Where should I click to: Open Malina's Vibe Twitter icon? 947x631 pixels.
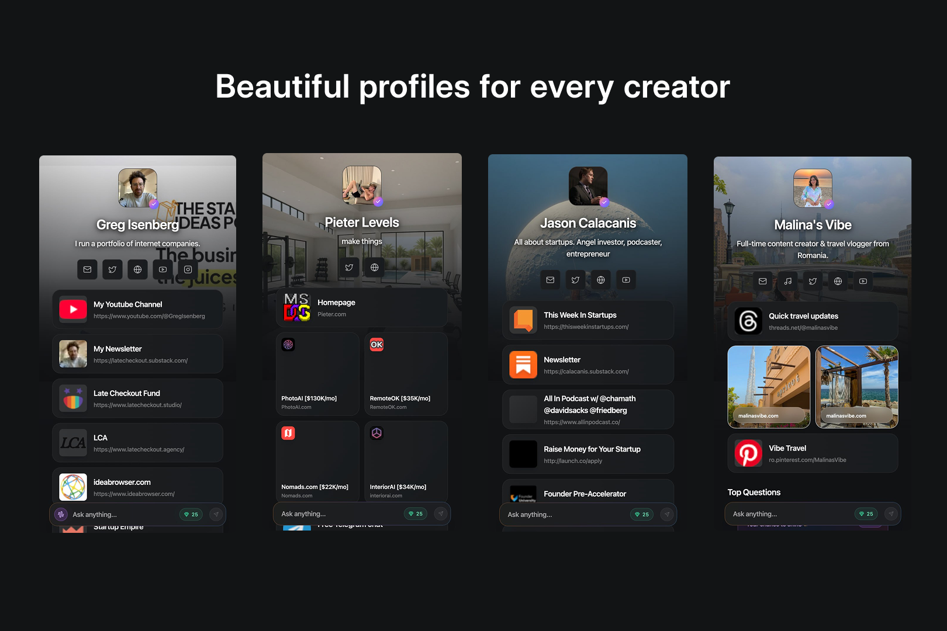pyautogui.click(x=813, y=281)
